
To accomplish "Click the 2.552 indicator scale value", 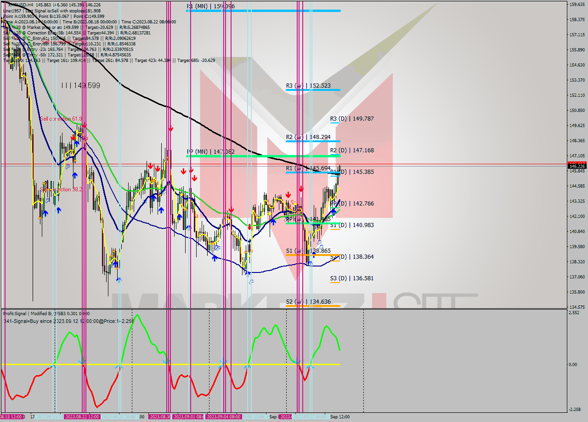I will click(574, 313).
